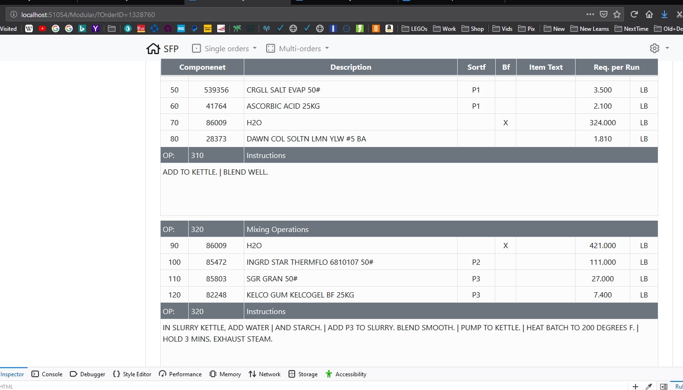Click the SFP home icon
This screenshot has height=390, width=683.
(153, 48)
